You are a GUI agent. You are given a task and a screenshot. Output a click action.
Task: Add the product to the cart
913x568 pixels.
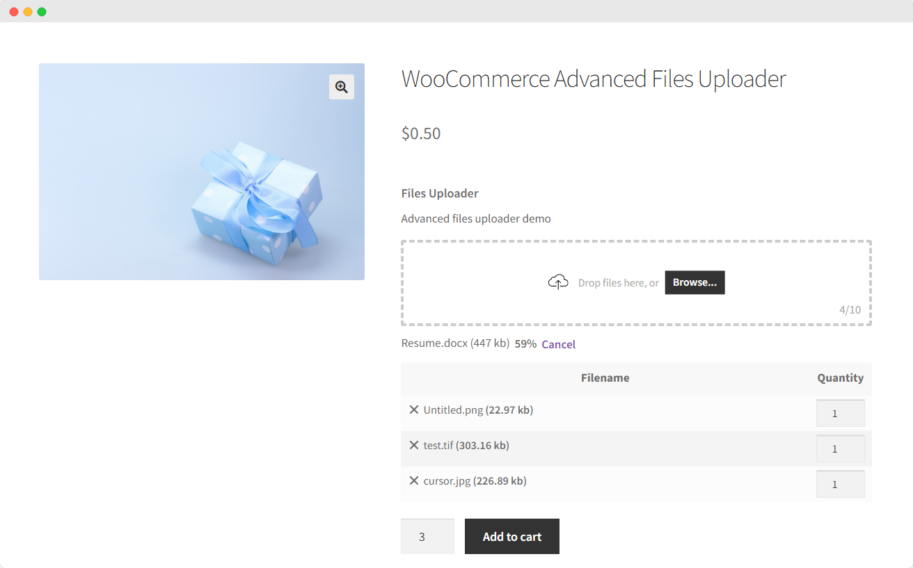512,537
